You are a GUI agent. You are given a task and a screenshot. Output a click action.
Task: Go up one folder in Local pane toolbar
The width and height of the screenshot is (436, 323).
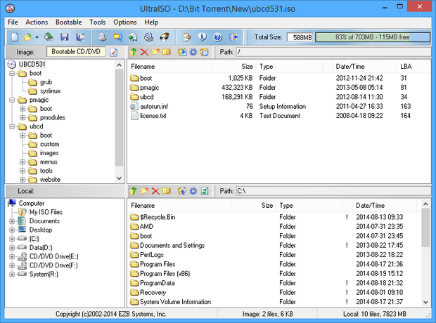[133, 191]
